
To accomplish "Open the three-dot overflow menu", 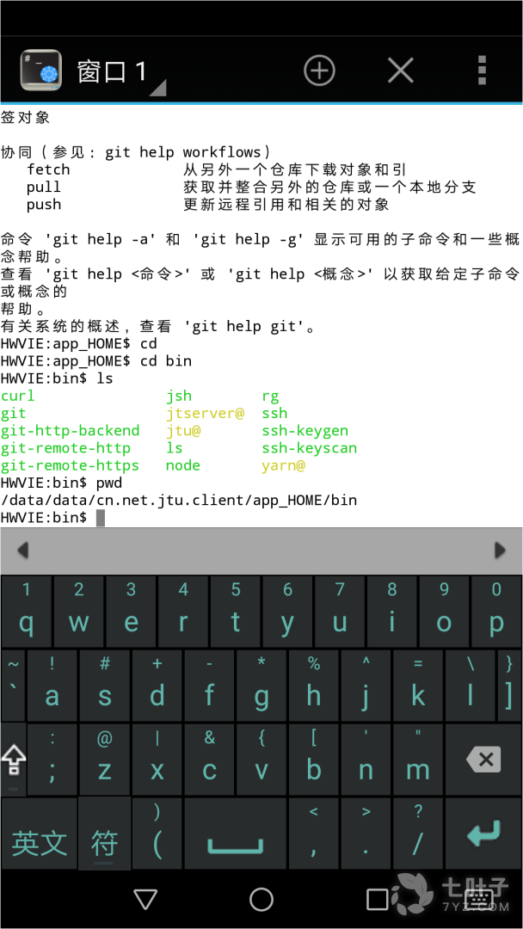I will [482, 71].
